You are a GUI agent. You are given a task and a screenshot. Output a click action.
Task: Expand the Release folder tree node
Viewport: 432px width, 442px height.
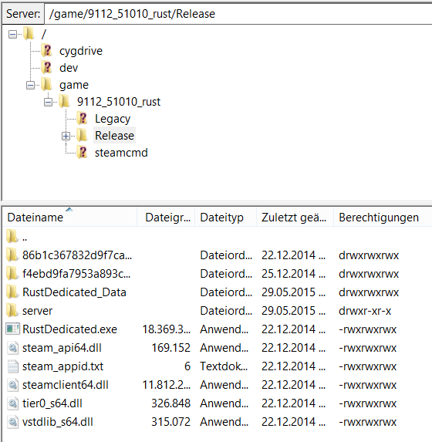click(x=66, y=137)
